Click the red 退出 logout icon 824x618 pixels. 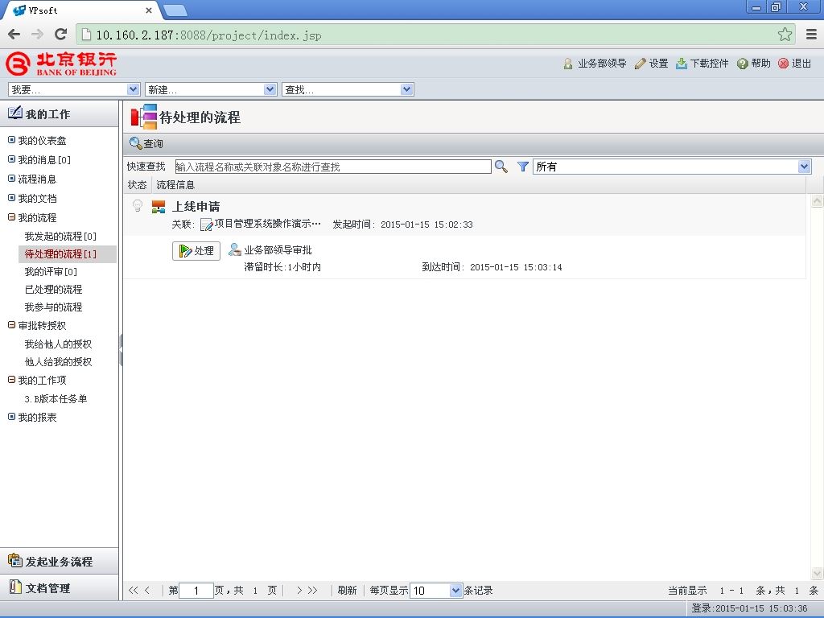point(783,64)
